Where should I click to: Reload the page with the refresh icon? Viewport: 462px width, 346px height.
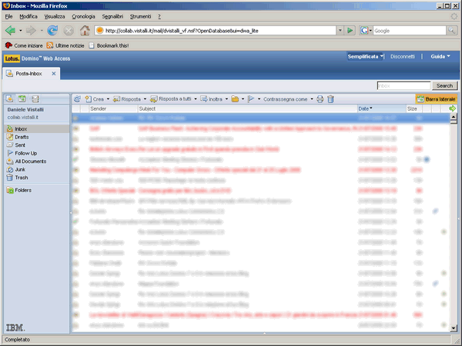tap(52, 30)
